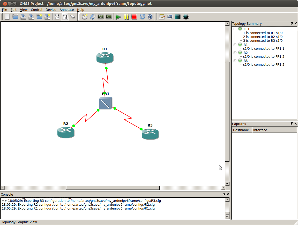298x225 pixels.
Task: Open the Snapshot clock icon
Action: [85, 17]
